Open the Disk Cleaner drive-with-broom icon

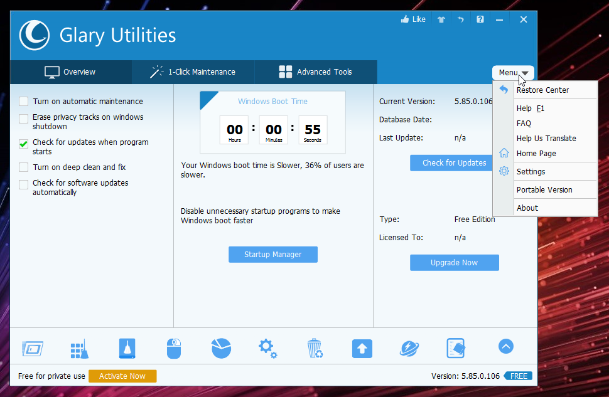(x=127, y=348)
